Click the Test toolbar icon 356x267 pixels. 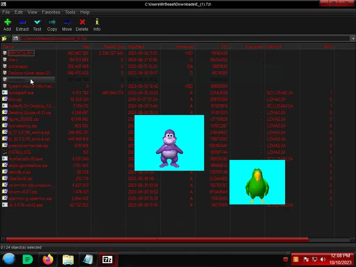[x=37, y=22]
